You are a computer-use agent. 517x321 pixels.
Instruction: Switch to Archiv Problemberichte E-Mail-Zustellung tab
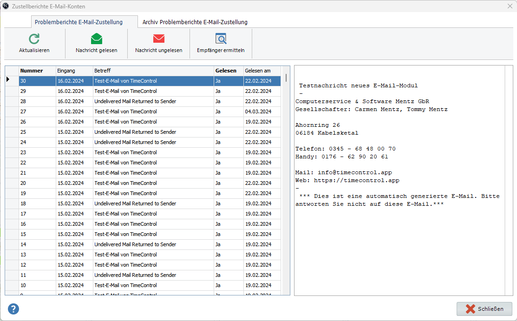pos(195,22)
